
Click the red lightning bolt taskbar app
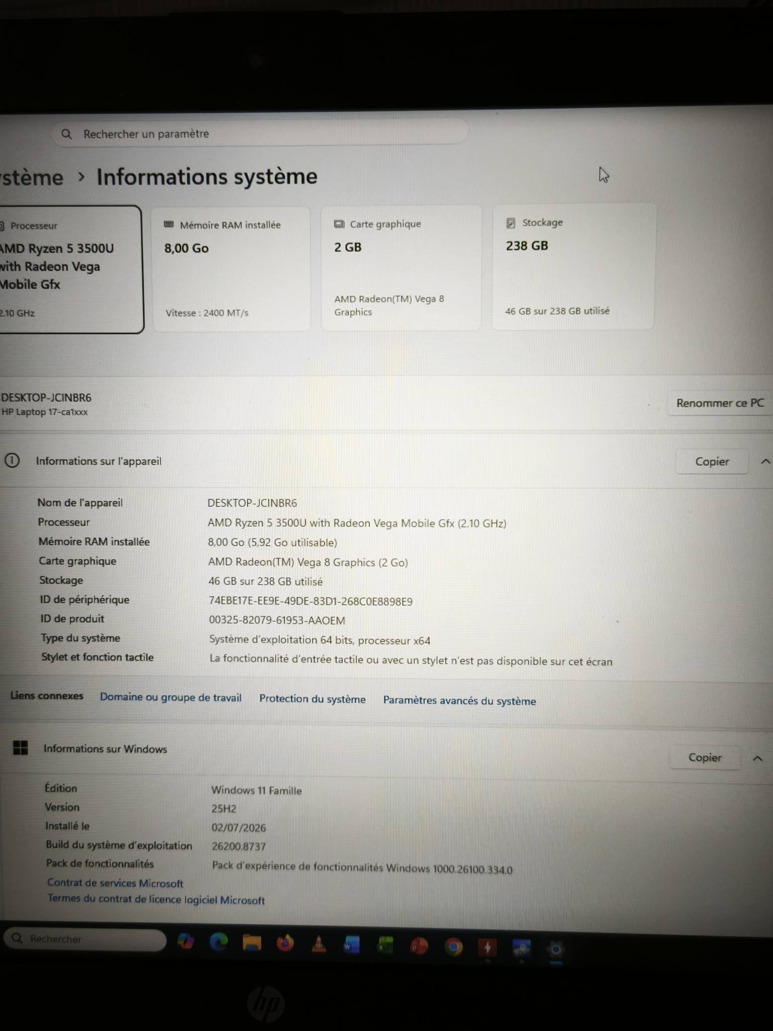click(x=487, y=948)
